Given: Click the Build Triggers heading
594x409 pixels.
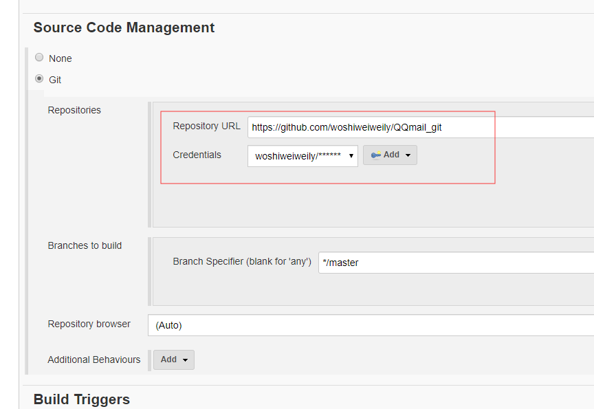Looking at the screenshot, I should tap(81, 399).
